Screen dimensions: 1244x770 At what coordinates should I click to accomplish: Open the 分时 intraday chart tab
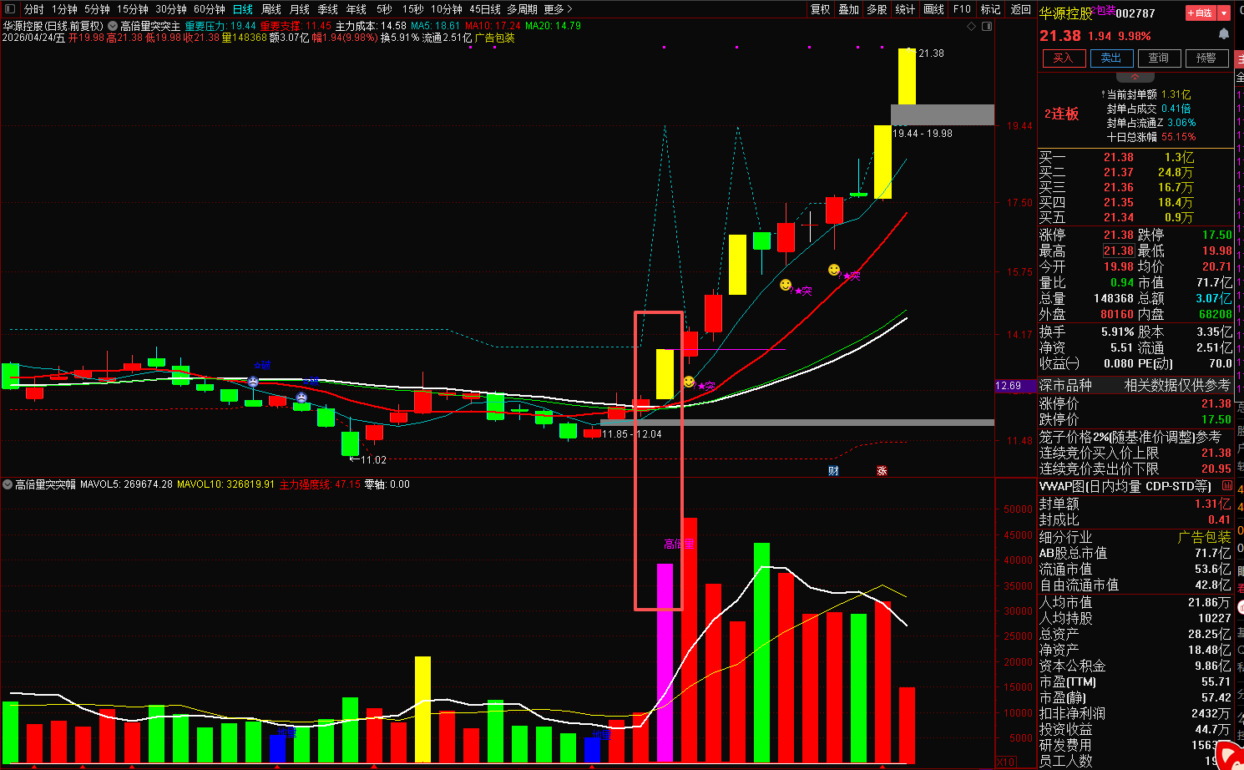(x=33, y=9)
